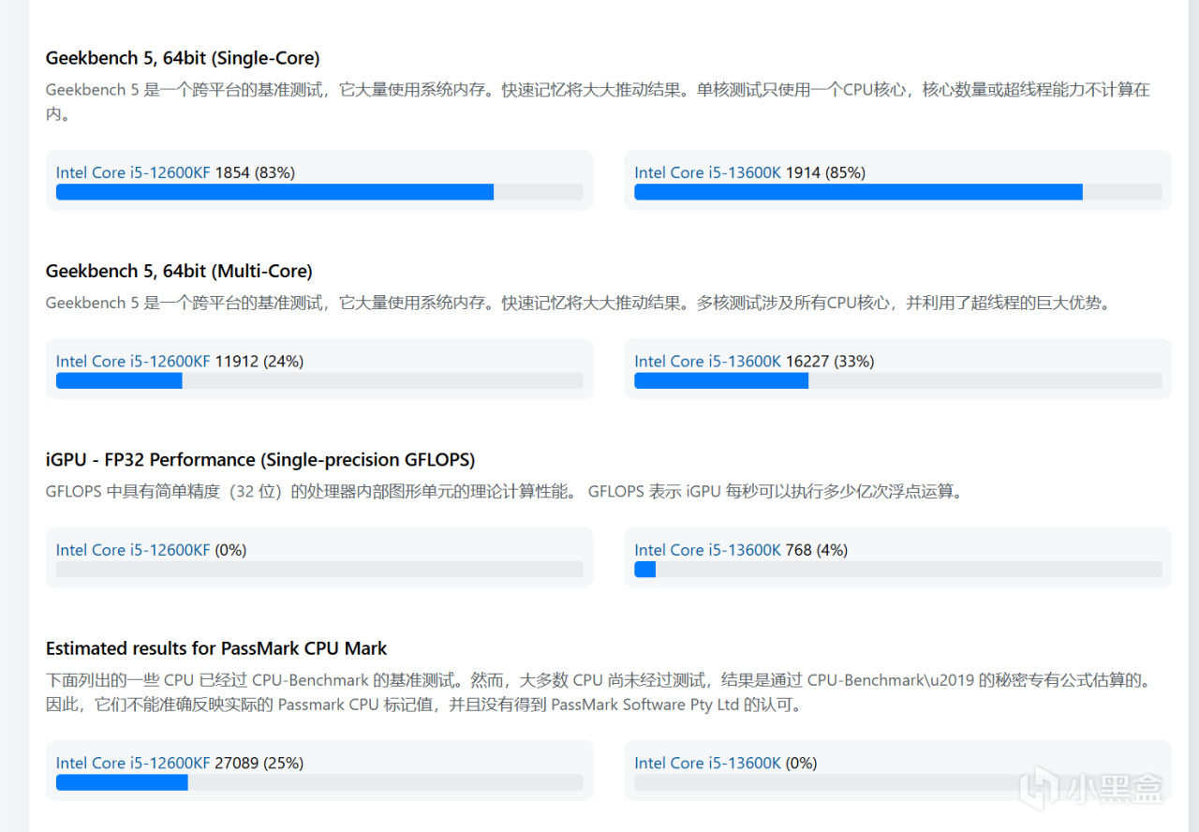Click the empty i5-12600KF iGPU progress bar
The width and height of the screenshot is (1199, 832).
point(318,570)
